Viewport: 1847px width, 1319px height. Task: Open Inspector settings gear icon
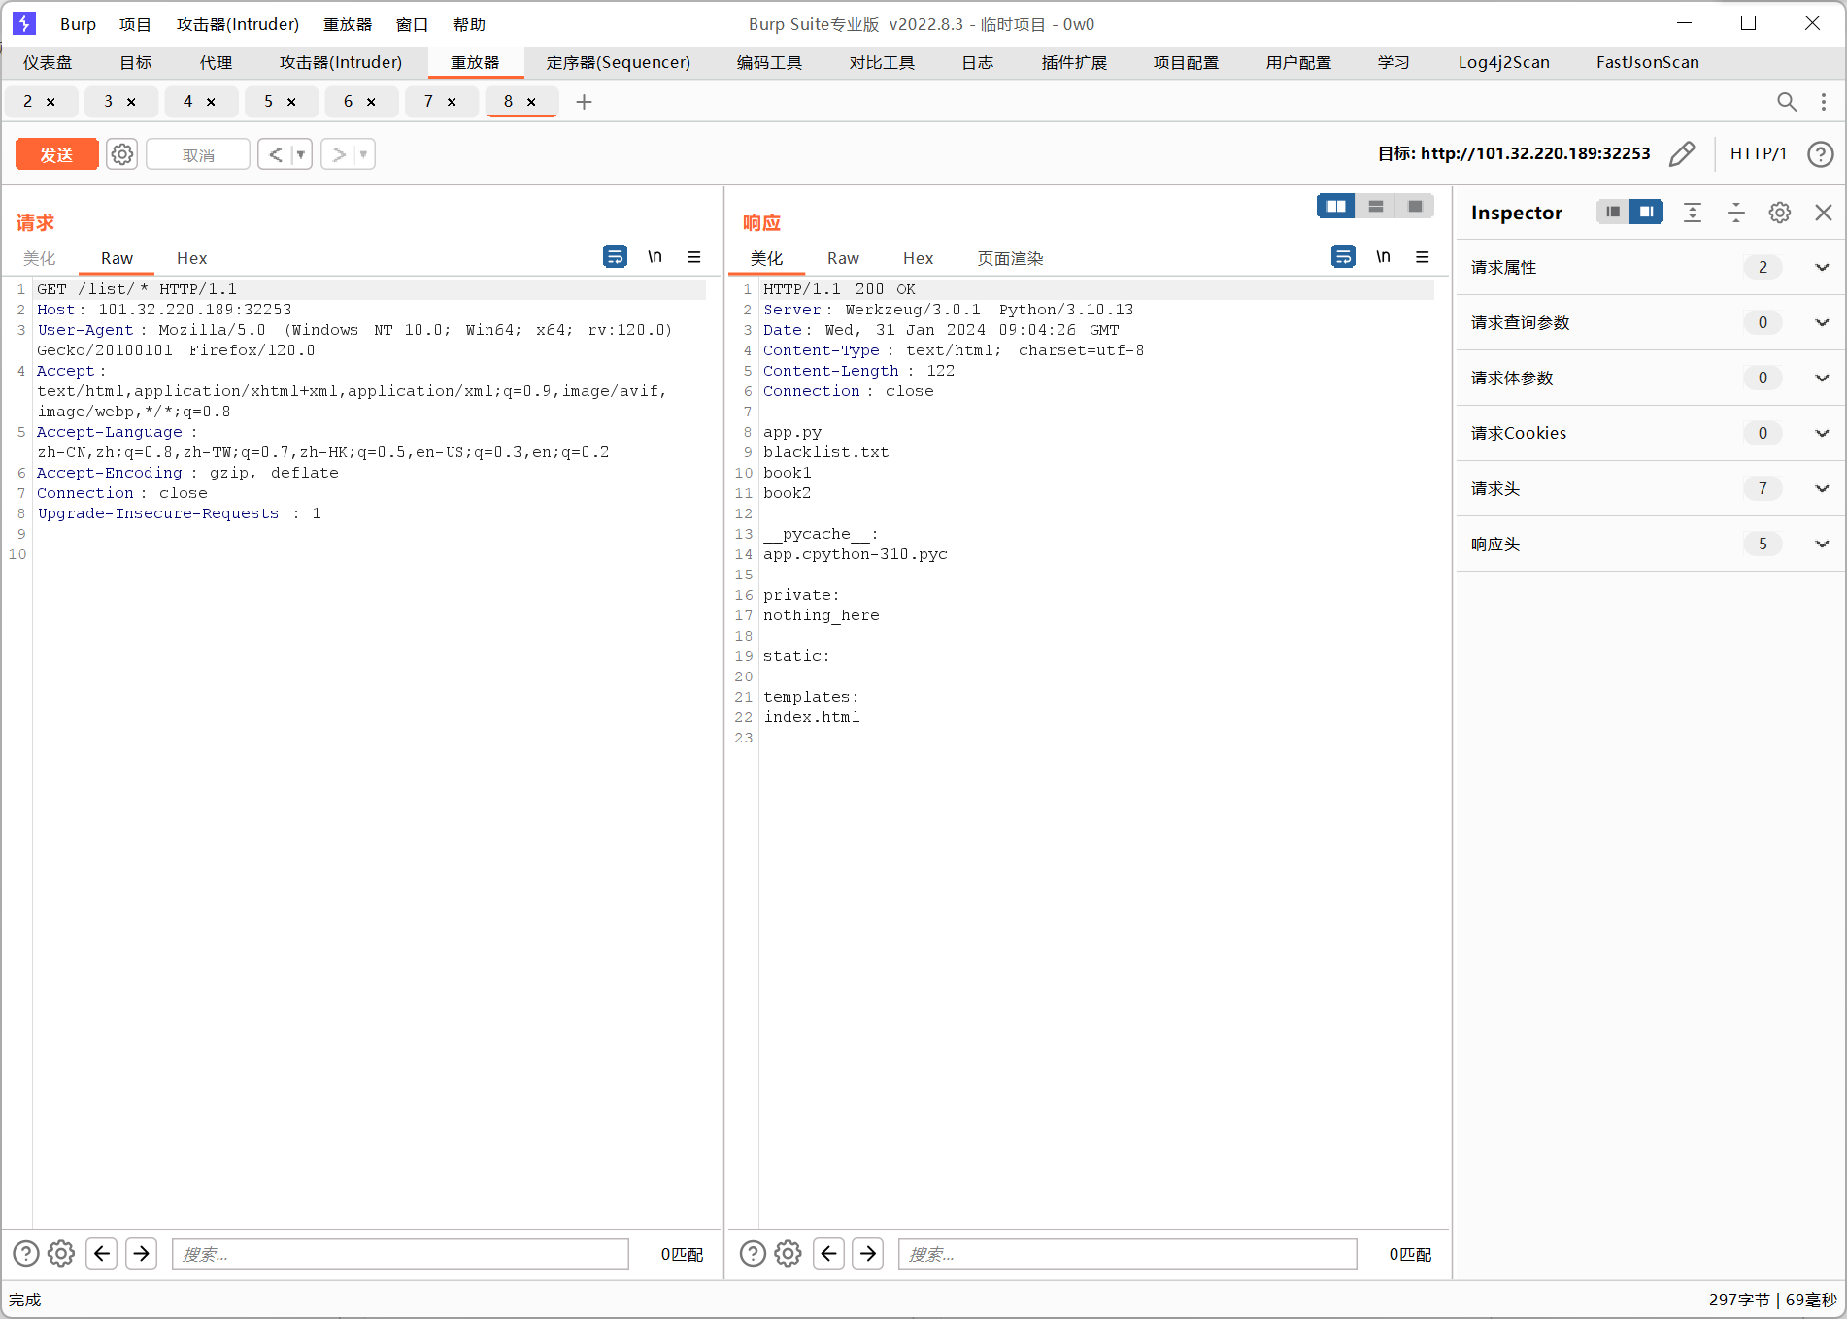pyautogui.click(x=1780, y=213)
